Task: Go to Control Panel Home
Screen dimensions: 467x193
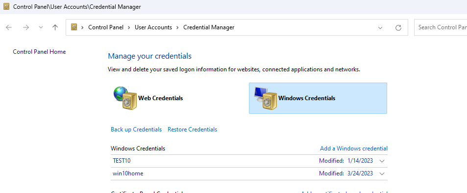Action: click(39, 52)
